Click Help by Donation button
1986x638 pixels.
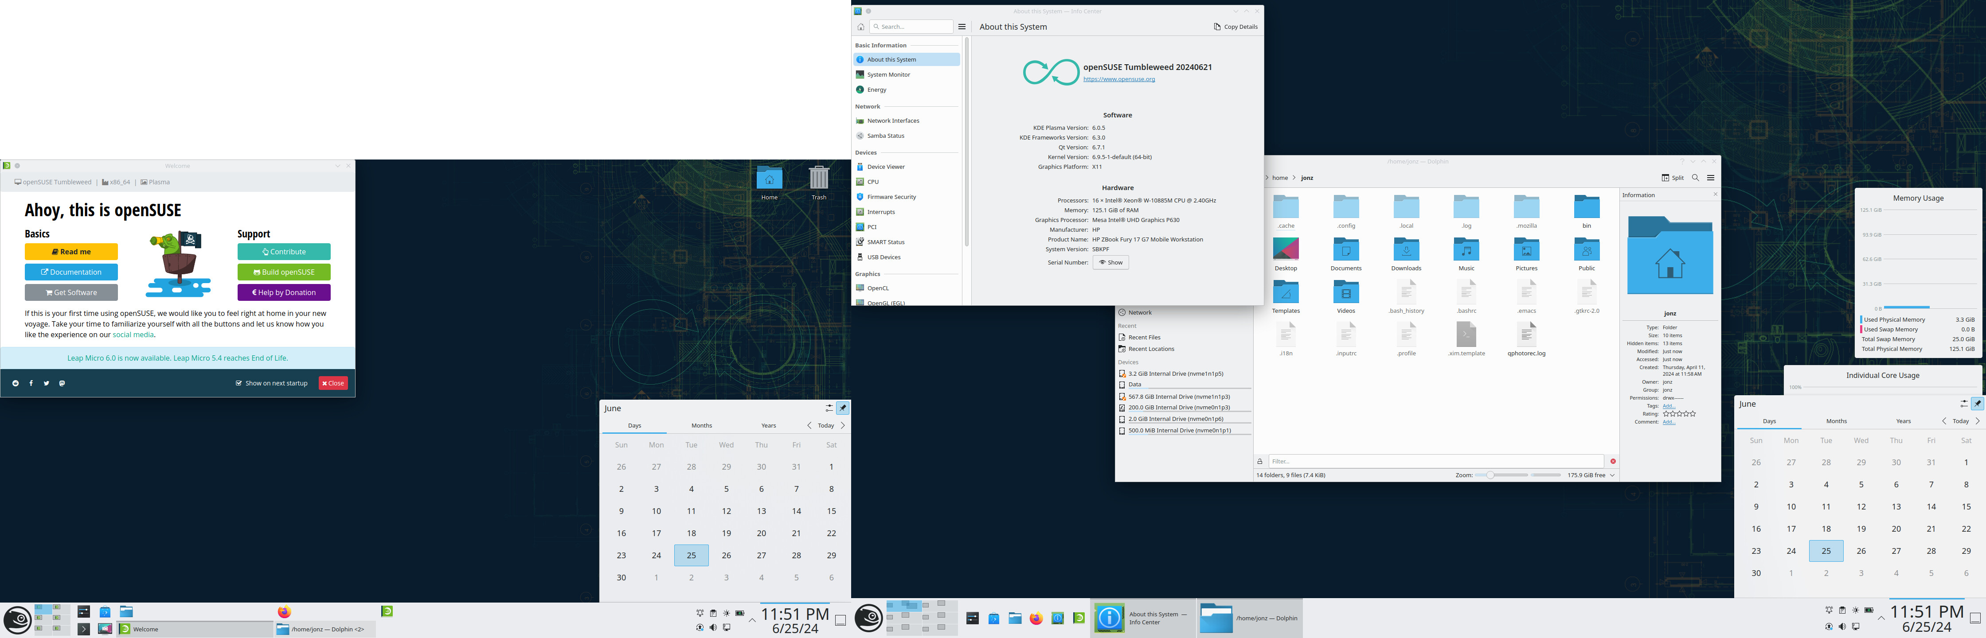[x=284, y=293]
